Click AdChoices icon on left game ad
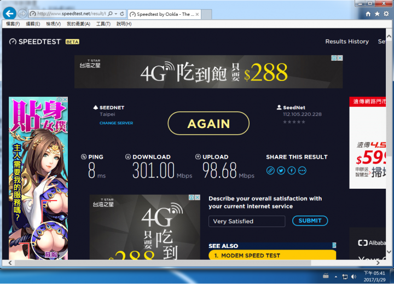This screenshot has height=284, width=394. click(x=59, y=100)
